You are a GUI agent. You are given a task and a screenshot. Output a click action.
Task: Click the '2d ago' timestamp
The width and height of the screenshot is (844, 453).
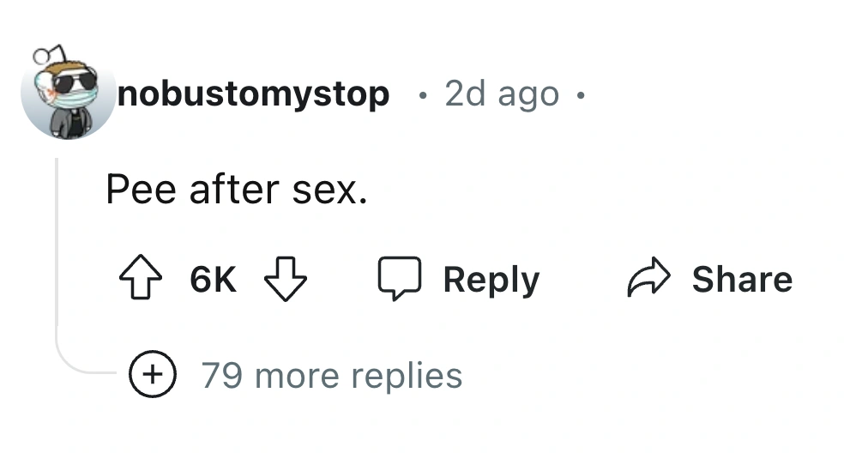501,94
